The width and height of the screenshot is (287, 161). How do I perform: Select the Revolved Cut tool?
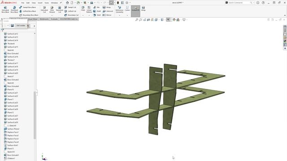(x=60, y=9)
